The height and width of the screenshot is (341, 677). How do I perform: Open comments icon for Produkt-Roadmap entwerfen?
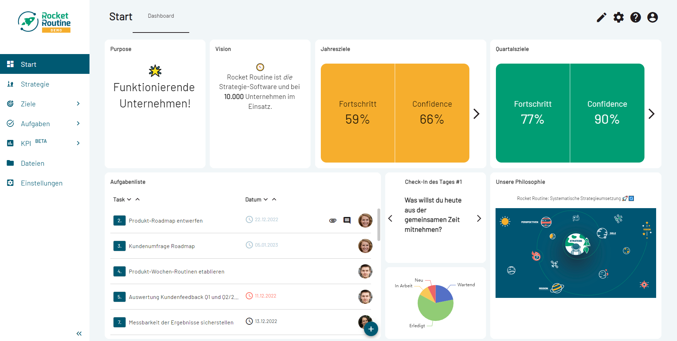(347, 221)
